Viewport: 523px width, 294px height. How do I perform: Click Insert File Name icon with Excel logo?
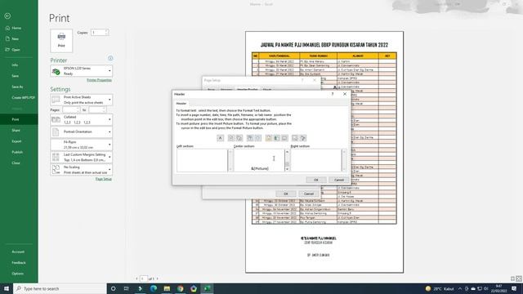277,138
